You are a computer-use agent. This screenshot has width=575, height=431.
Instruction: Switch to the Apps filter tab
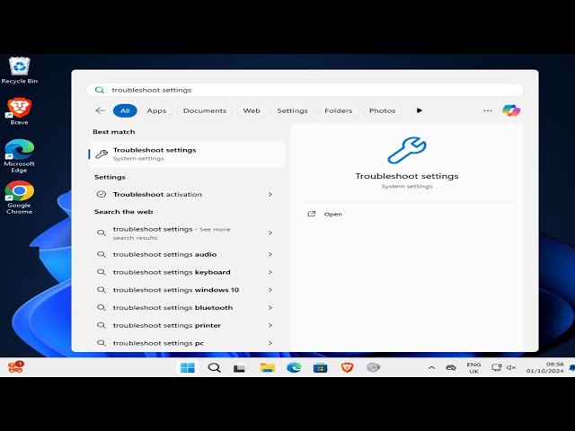(x=156, y=110)
